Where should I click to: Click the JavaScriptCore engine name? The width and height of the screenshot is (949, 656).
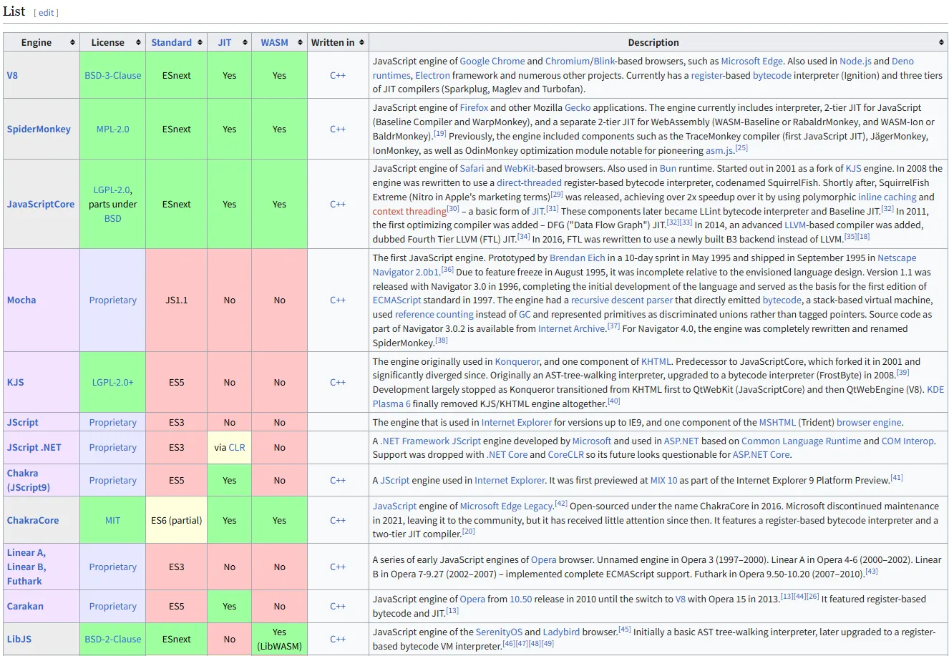coord(41,205)
